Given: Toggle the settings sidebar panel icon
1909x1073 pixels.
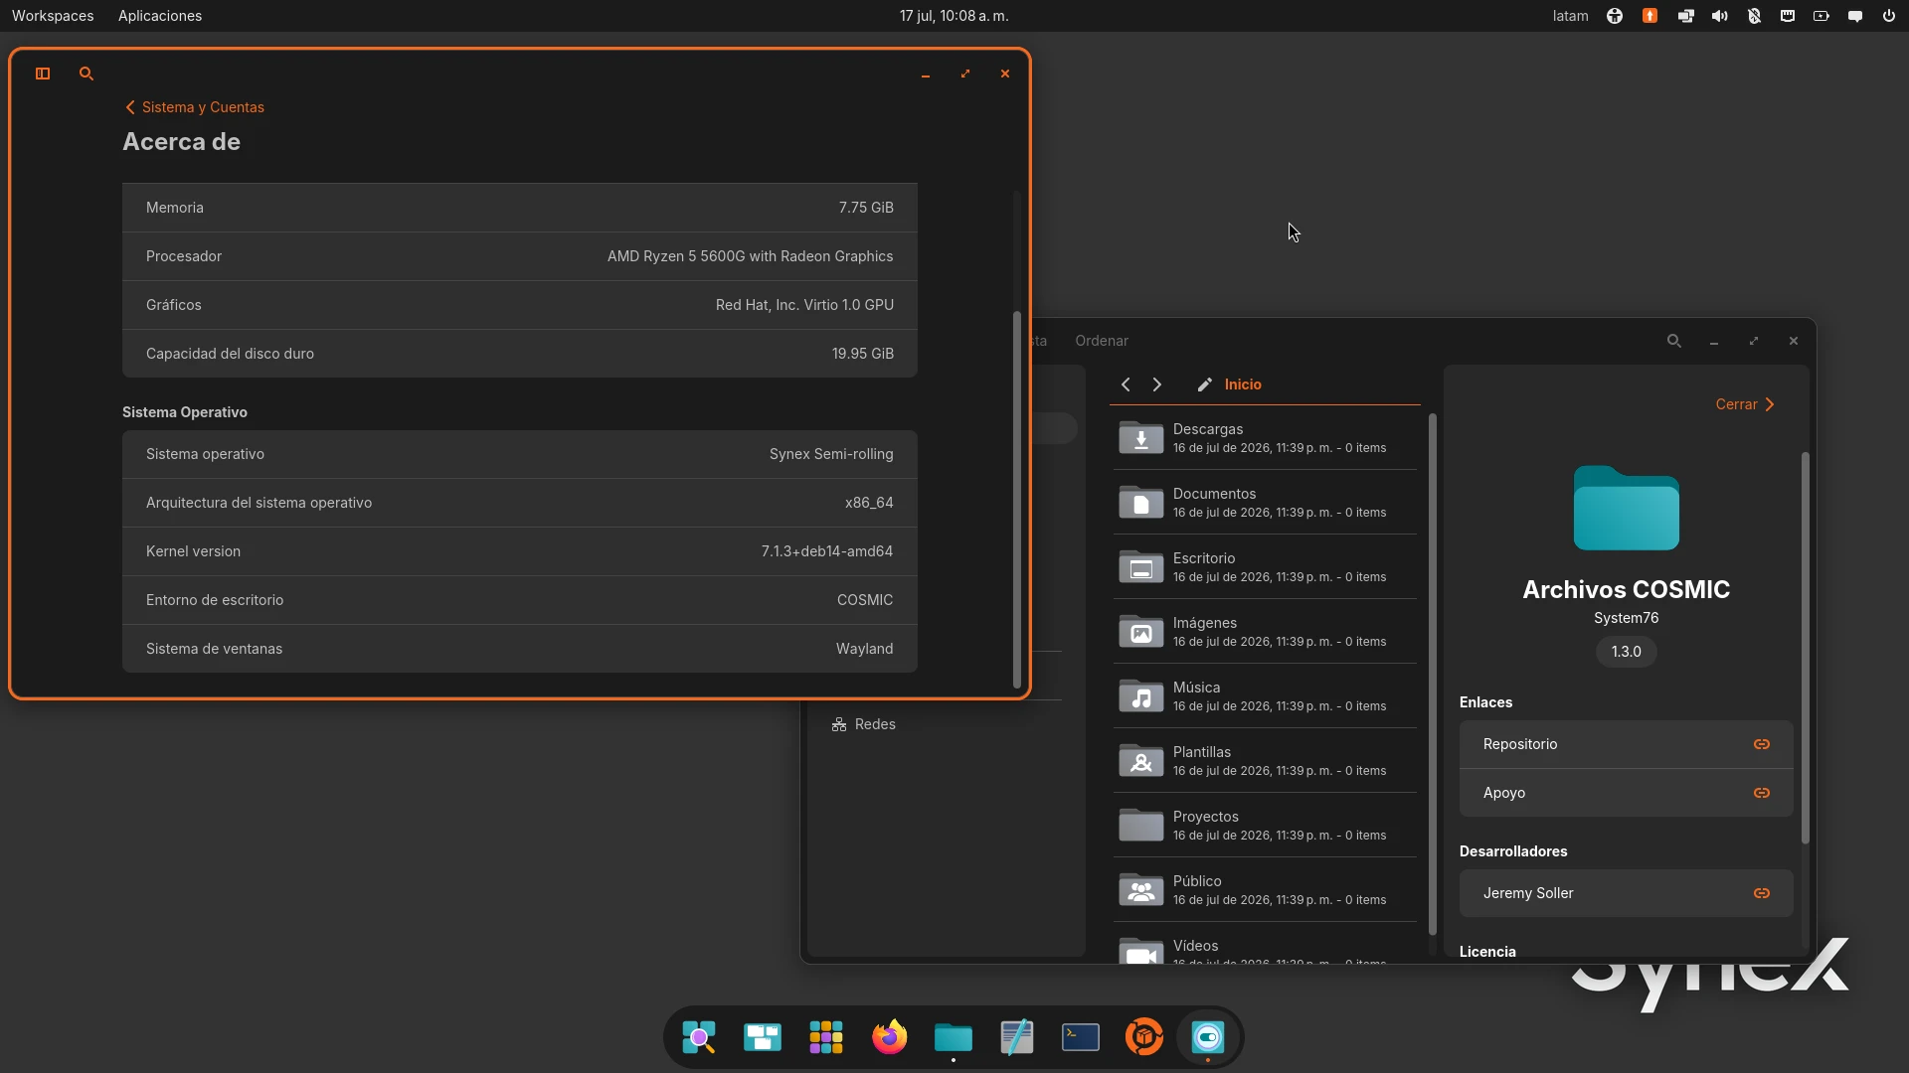Looking at the screenshot, I should click(x=43, y=74).
